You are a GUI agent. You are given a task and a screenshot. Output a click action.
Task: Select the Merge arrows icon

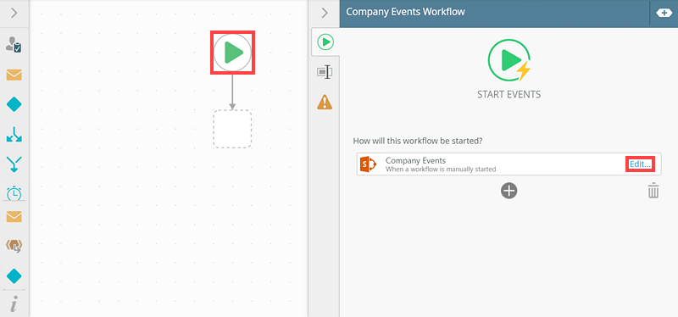pos(14,164)
